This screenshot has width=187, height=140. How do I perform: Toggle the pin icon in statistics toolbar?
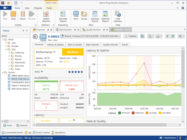click(167, 36)
